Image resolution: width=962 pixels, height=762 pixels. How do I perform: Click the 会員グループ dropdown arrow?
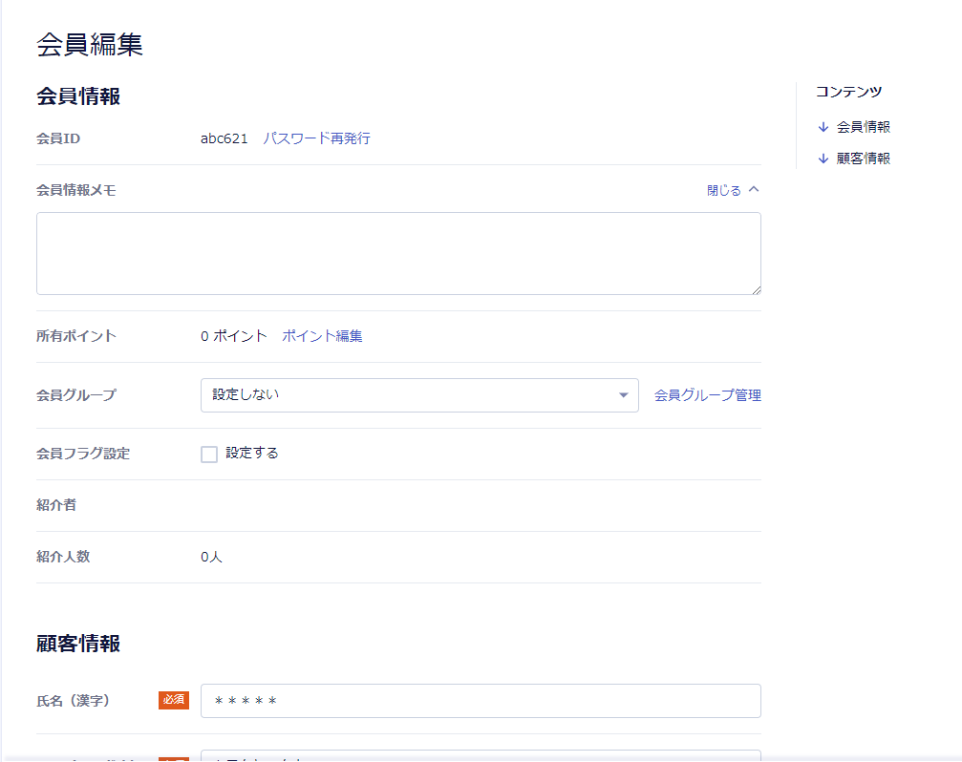click(623, 395)
